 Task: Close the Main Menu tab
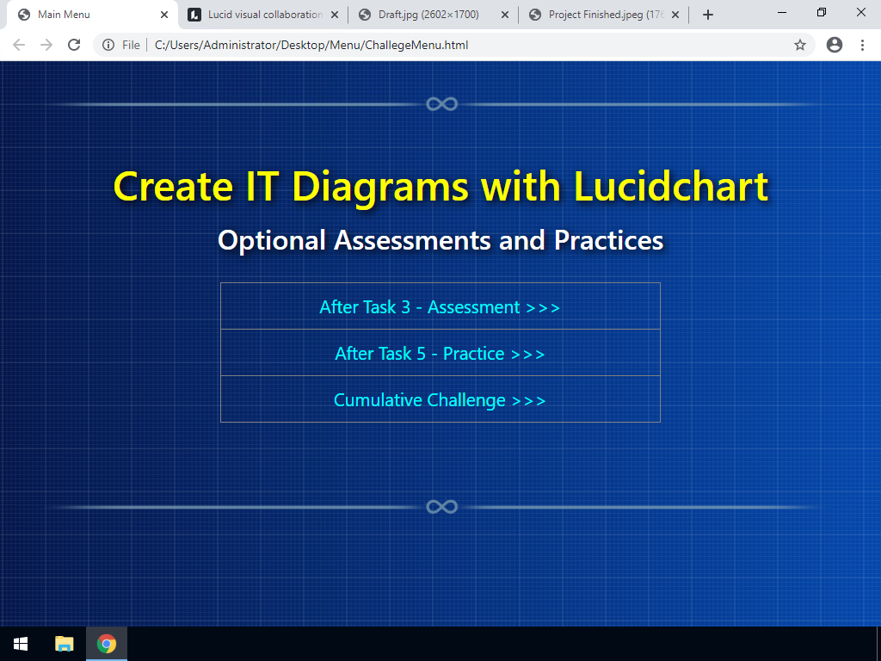164,15
